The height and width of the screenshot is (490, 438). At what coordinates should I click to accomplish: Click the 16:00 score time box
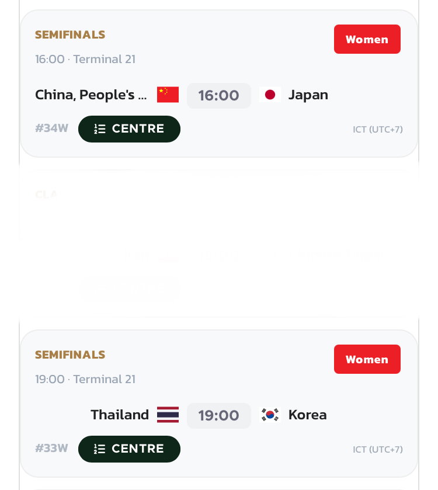[x=218, y=96]
